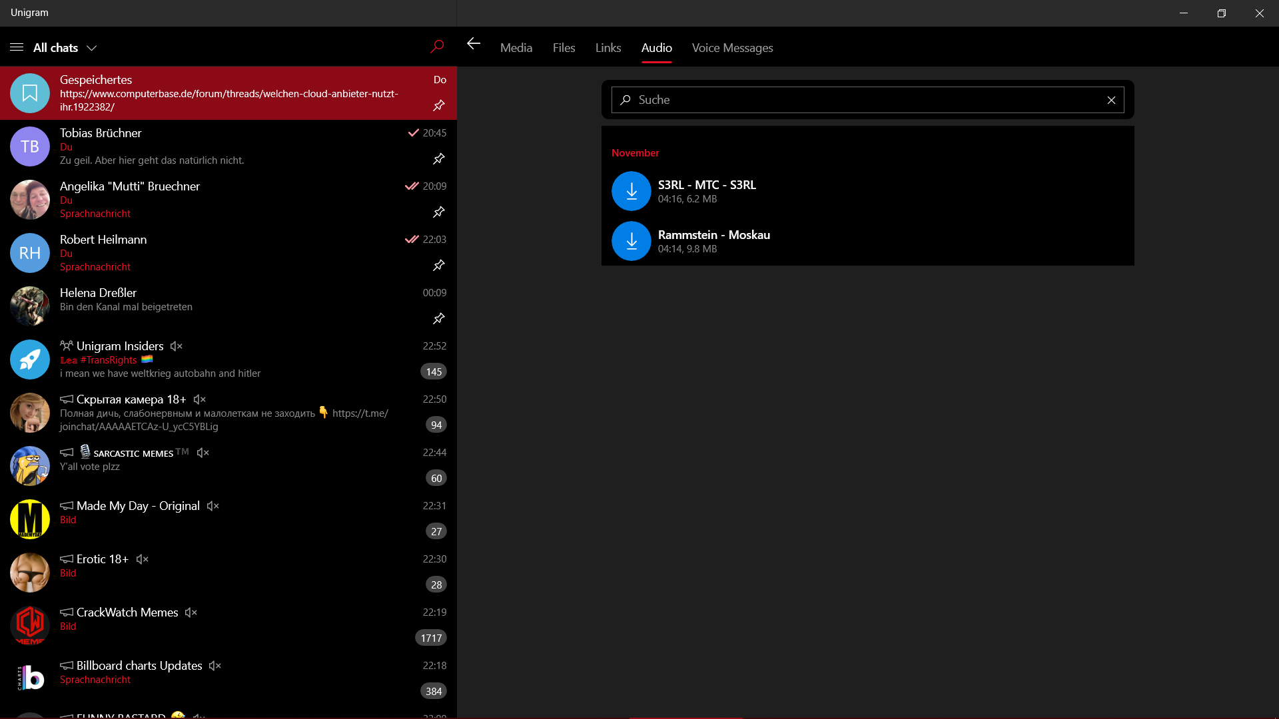Click the Made My Day yellow avatar
Viewport: 1279px width, 719px height.
tap(30, 519)
